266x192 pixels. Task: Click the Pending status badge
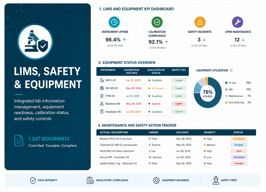click(x=239, y=145)
